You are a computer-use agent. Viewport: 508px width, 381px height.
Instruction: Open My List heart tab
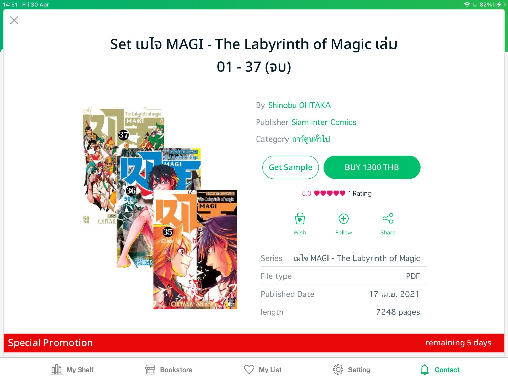(263, 369)
